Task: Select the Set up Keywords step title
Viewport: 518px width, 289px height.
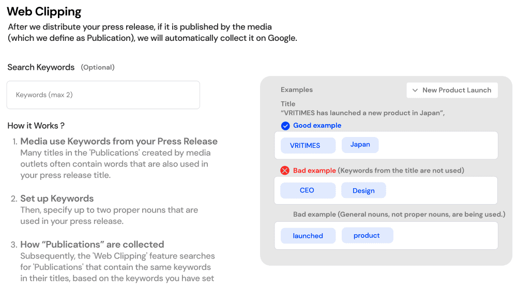Action: point(57,199)
